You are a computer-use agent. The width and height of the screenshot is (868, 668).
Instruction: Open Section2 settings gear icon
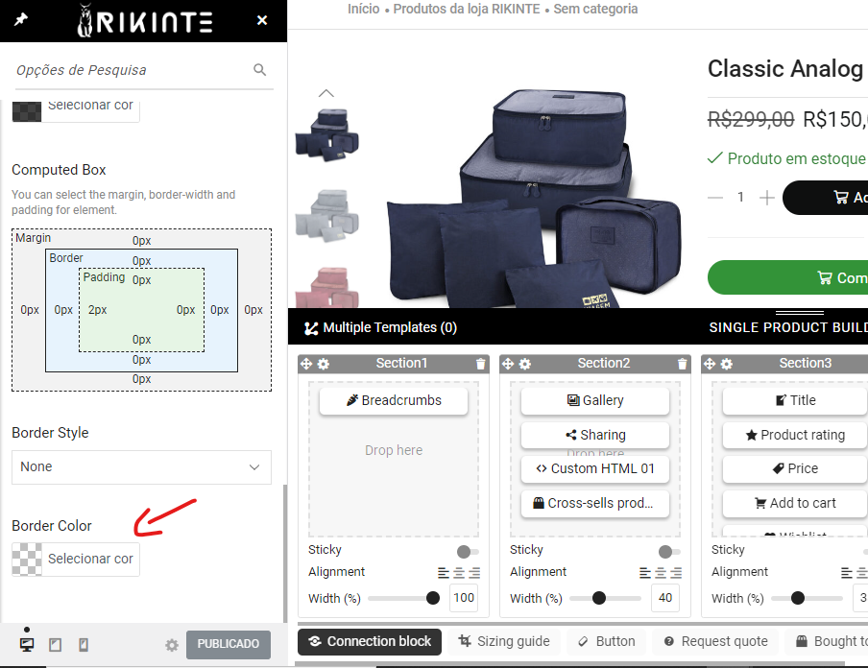click(x=525, y=364)
